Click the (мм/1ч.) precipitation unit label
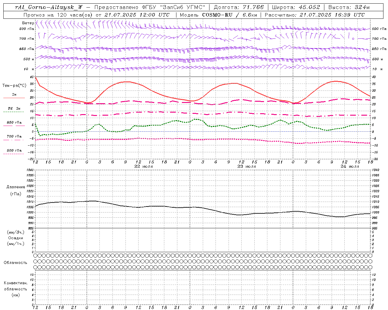 click(16, 244)
